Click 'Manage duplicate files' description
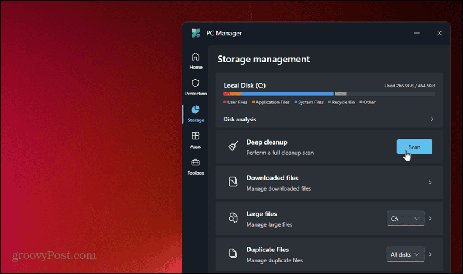 [x=274, y=260]
